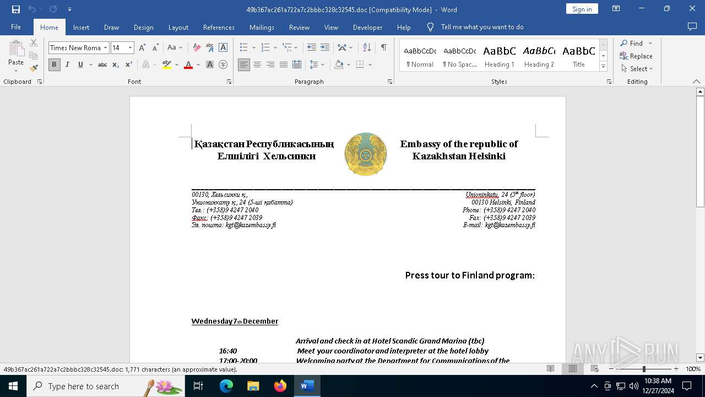Justify the paragraph text
The width and height of the screenshot is (705, 397).
tap(284, 65)
